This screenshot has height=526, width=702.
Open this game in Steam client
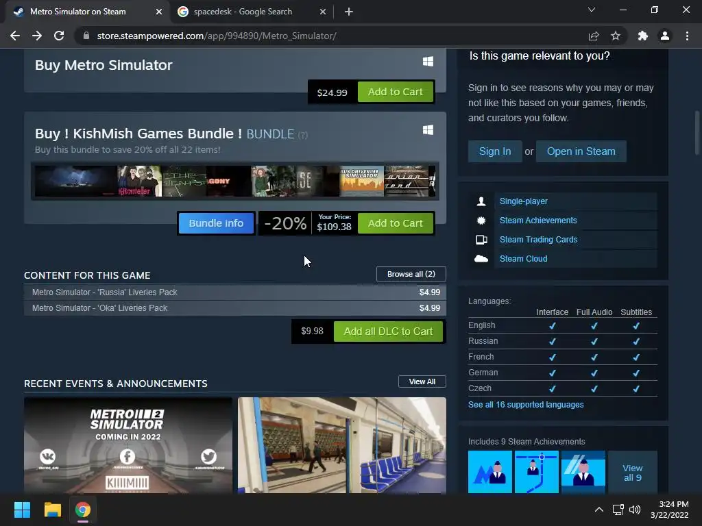(x=581, y=151)
